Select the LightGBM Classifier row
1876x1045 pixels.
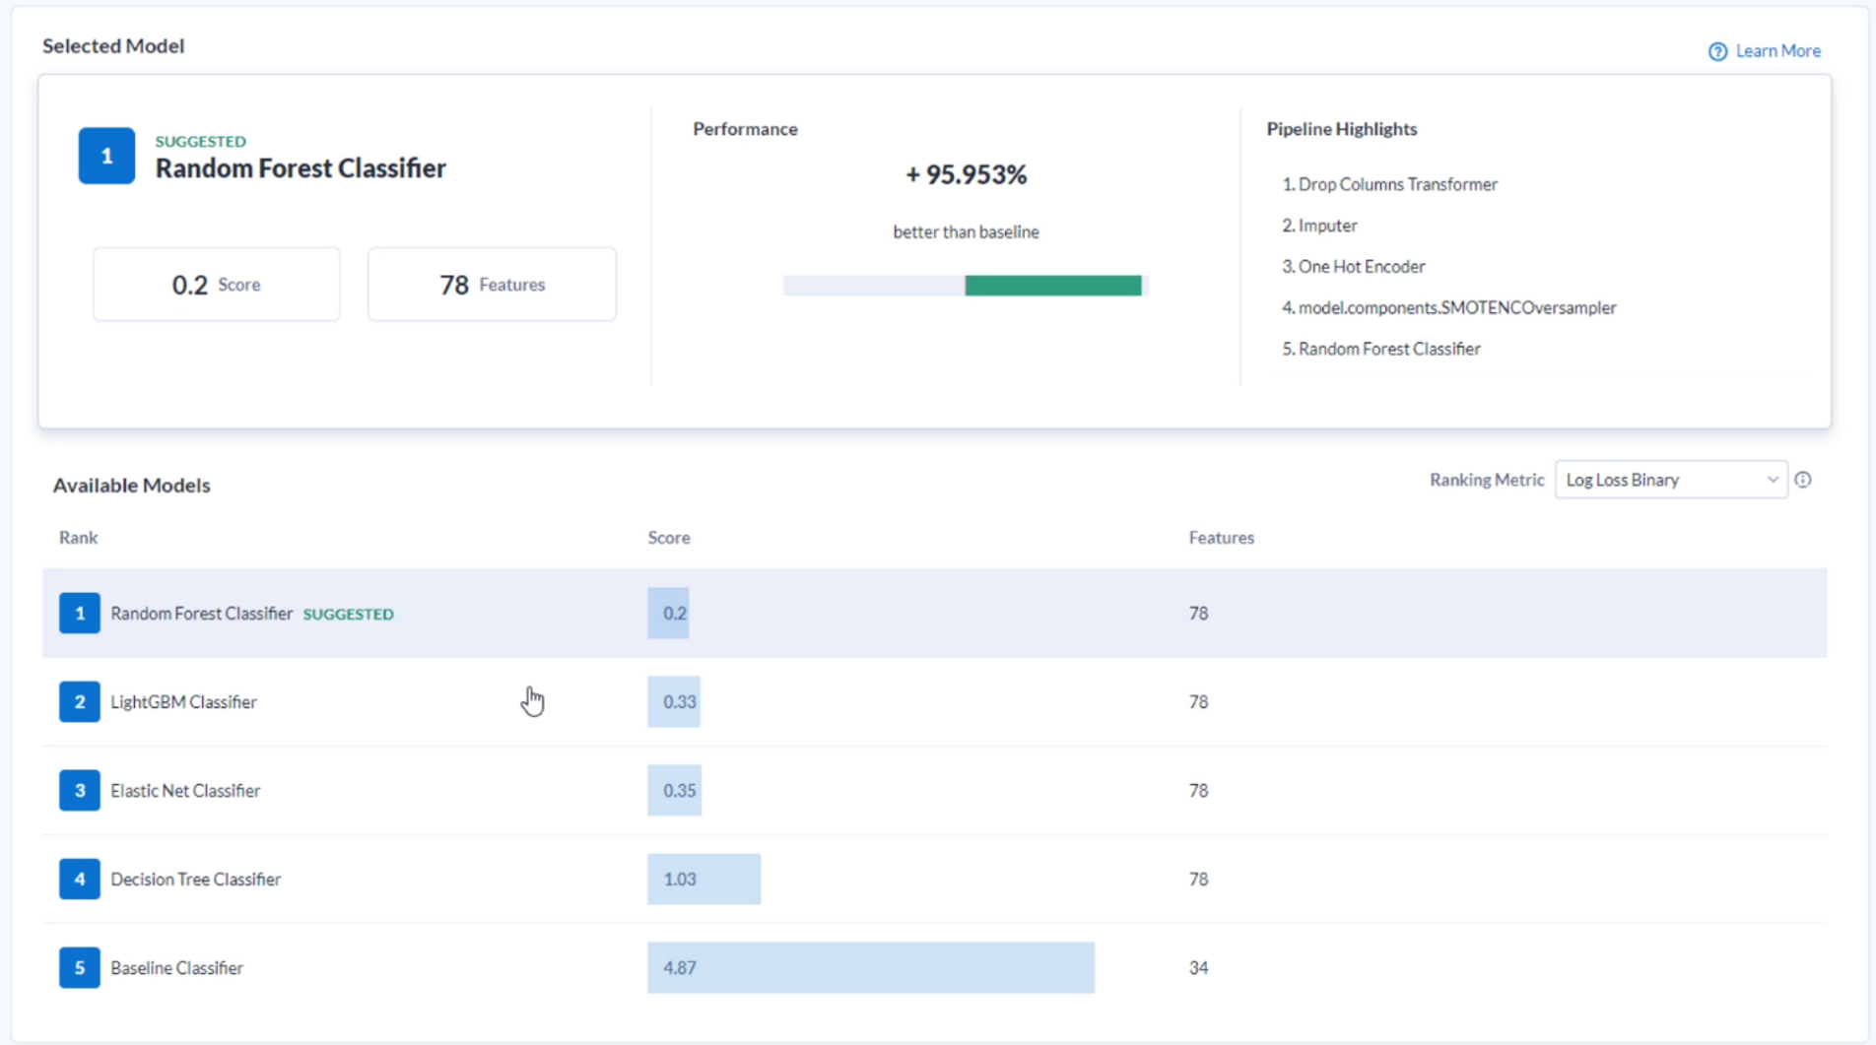click(934, 701)
